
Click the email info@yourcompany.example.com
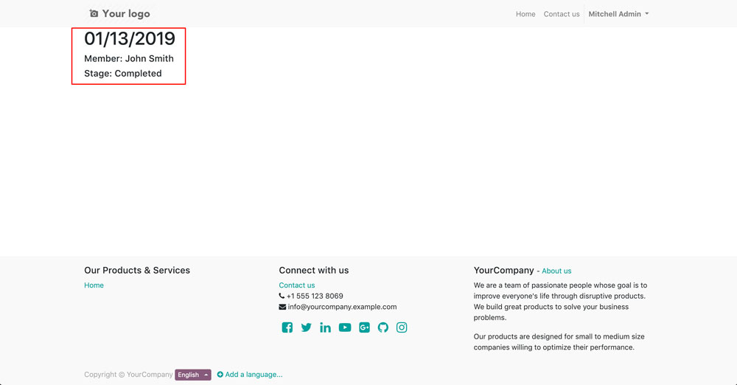click(342, 307)
